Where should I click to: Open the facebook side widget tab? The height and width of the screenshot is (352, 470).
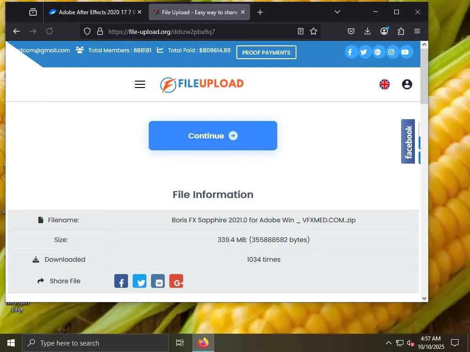click(408, 141)
